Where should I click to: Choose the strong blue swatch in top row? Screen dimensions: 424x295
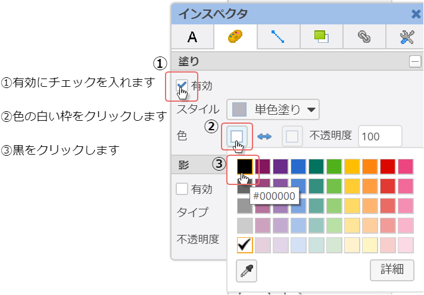pyautogui.click(x=298, y=167)
